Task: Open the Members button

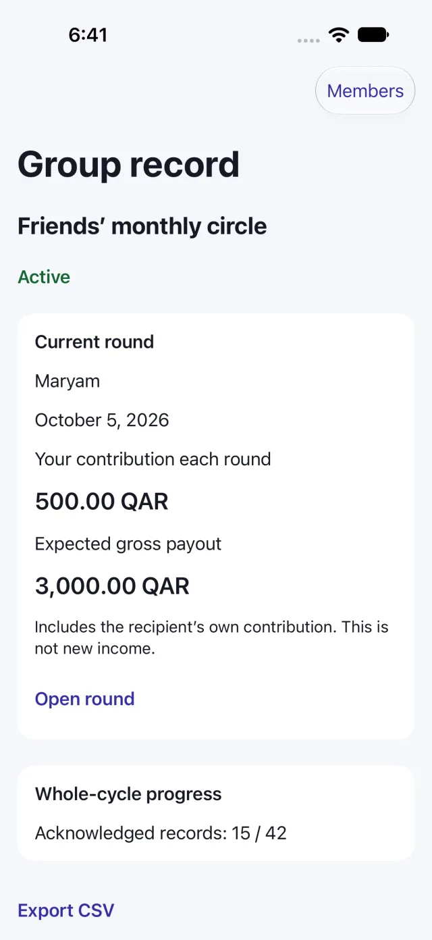Action: coord(365,90)
